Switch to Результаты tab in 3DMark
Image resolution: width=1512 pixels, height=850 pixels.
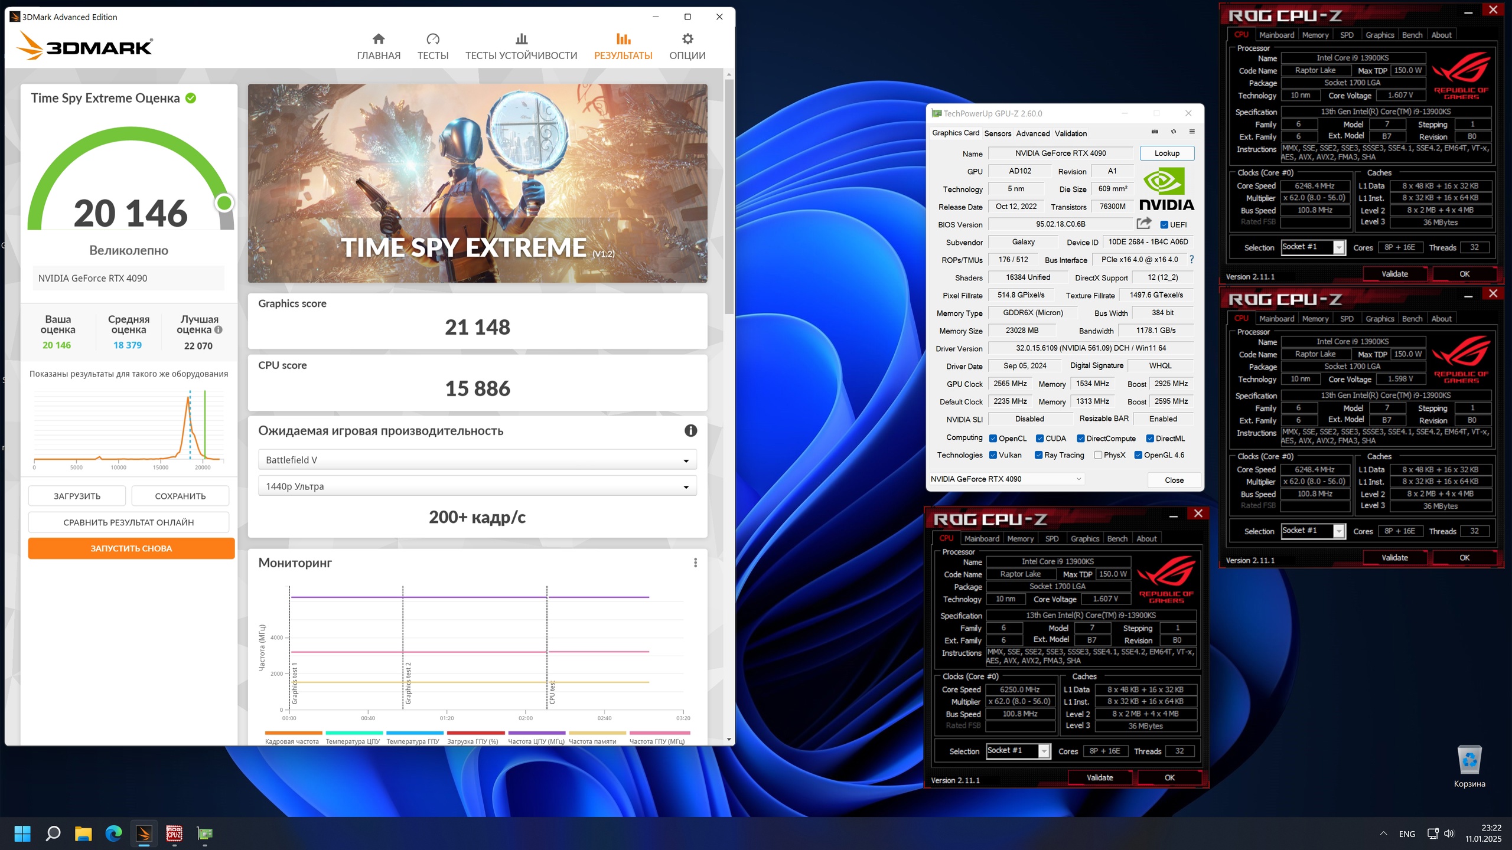(623, 47)
